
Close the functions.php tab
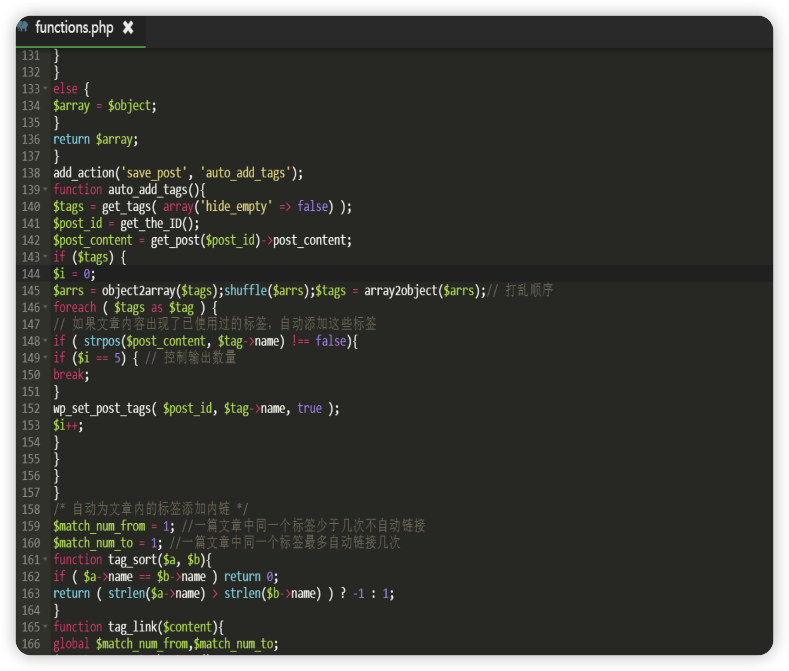point(128,28)
